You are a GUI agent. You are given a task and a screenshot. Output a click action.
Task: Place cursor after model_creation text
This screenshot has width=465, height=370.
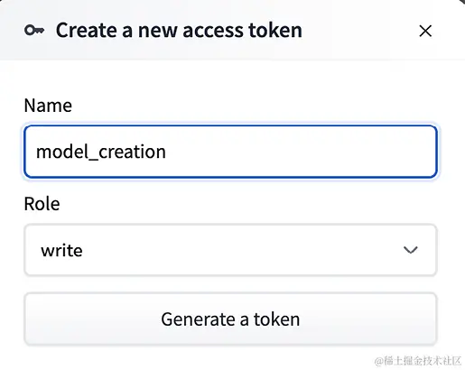(166, 152)
